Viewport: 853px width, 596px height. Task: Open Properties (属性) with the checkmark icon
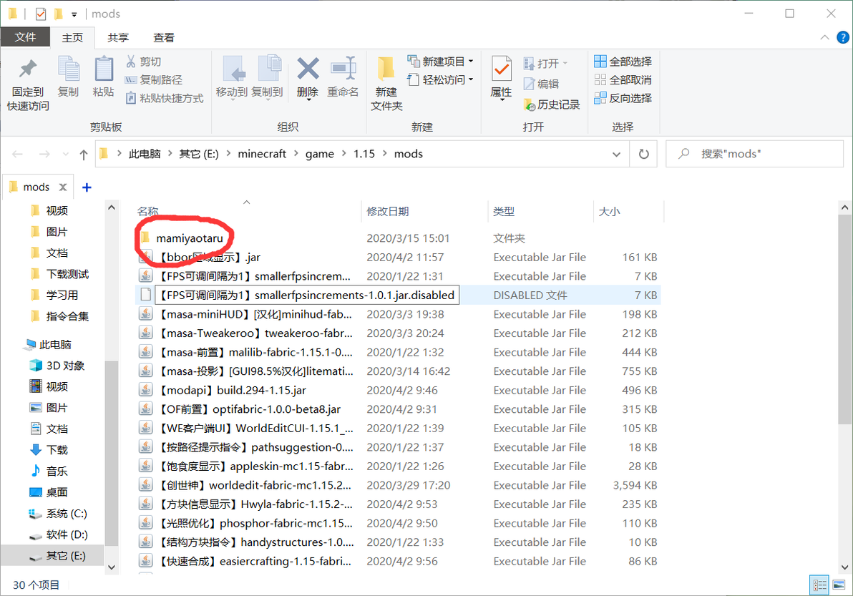pyautogui.click(x=501, y=70)
